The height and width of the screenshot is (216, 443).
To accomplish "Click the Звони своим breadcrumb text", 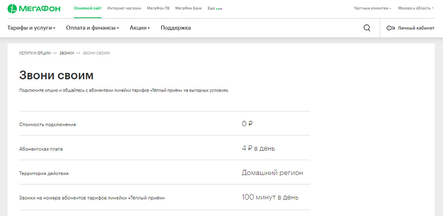I will click(x=96, y=53).
